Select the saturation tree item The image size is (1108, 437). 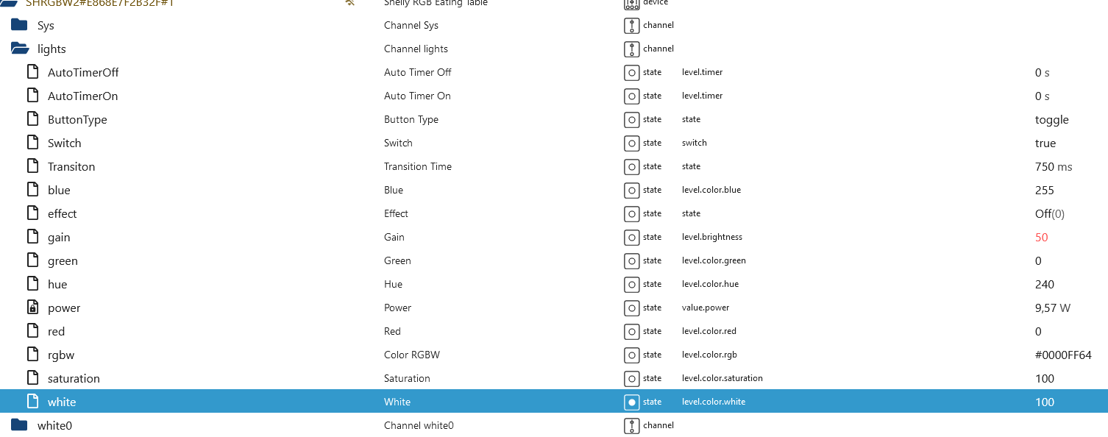[x=74, y=379]
